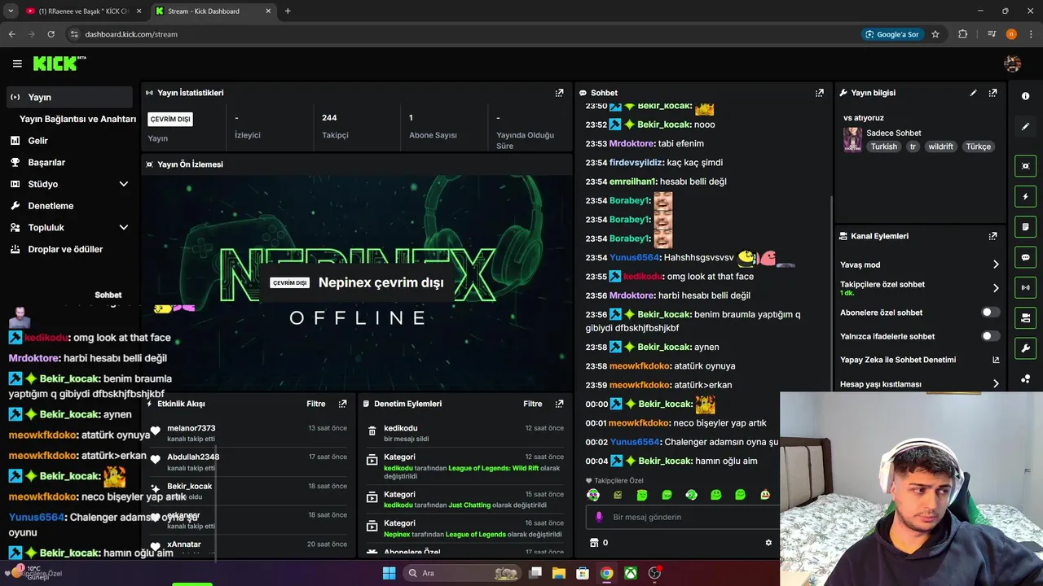Screen dimensions: 1043x586
Task: Open the shop icon below chat input
Action: 594,543
